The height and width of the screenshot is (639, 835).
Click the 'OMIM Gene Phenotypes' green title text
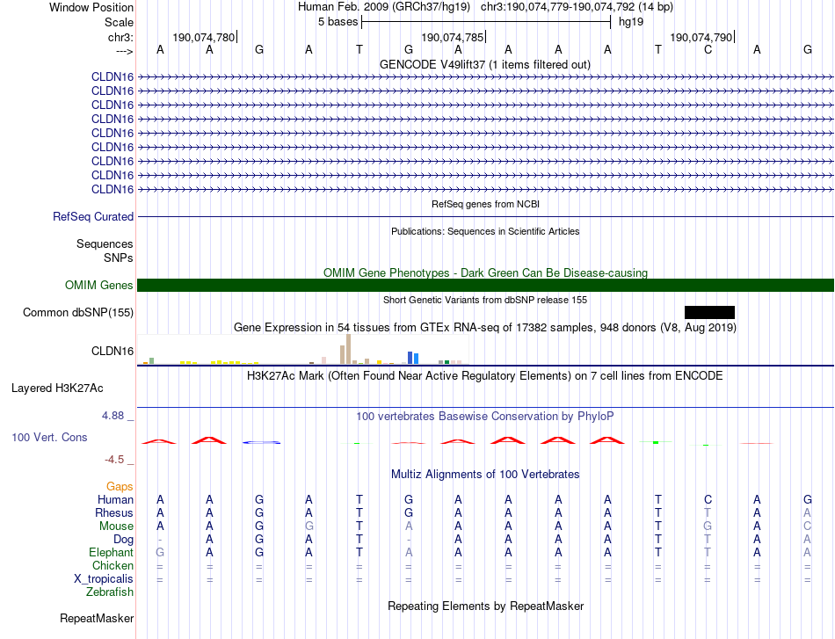point(485,272)
